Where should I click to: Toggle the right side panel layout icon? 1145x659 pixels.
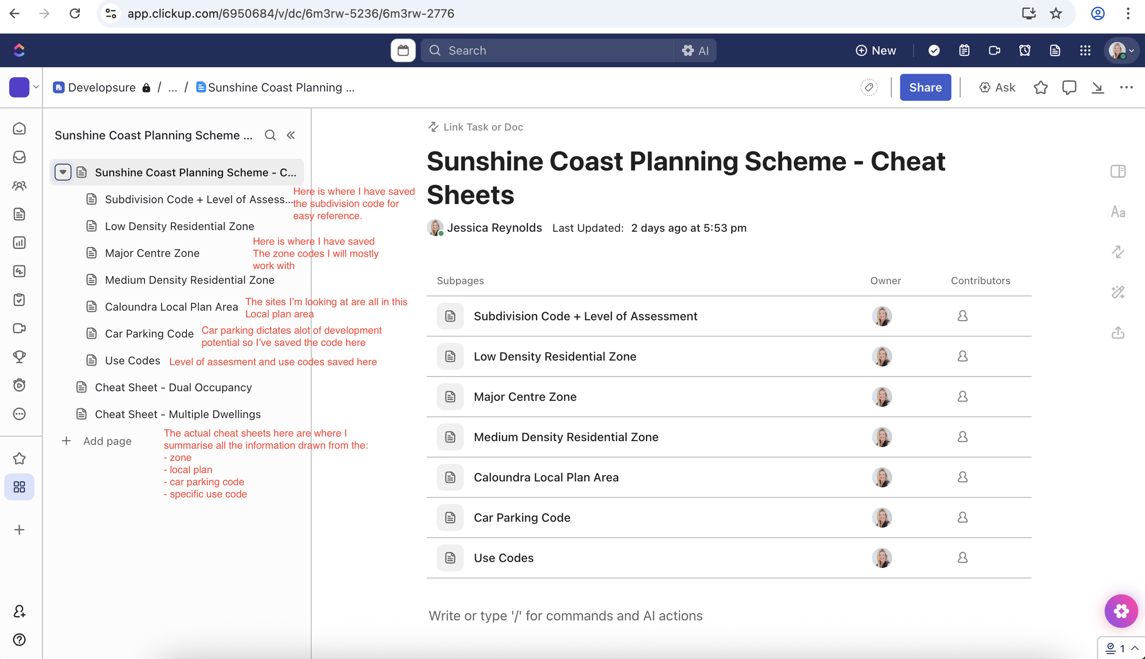click(1118, 172)
